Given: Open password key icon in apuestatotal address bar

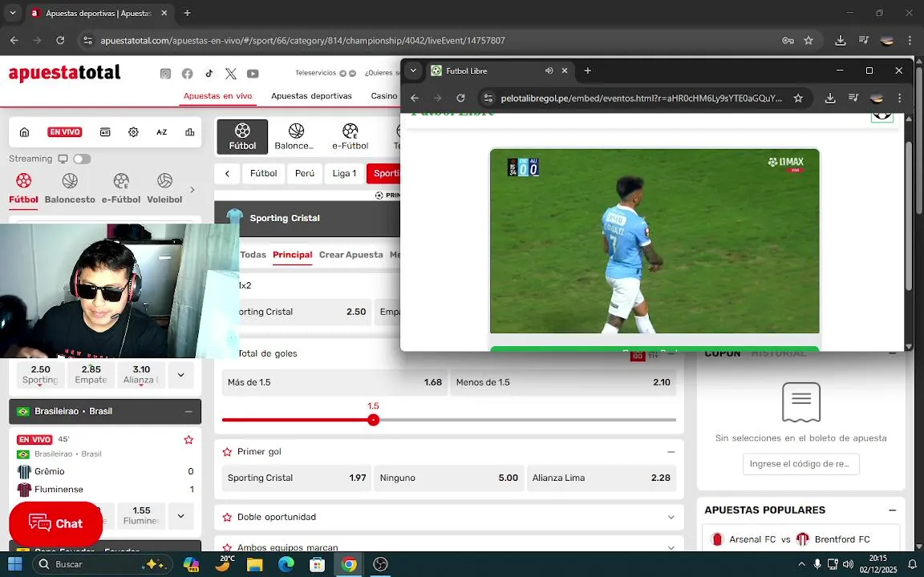Looking at the screenshot, I should pyautogui.click(x=788, y=41).
